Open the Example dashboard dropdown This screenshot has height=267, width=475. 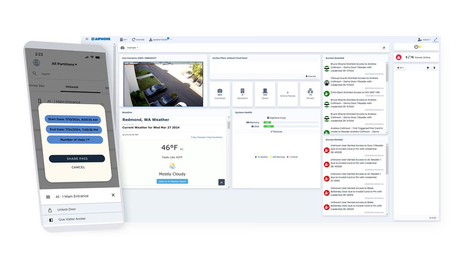point(133,48)
